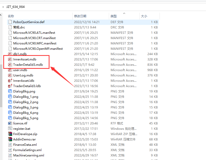Screen dimensions: 206x160
Task: Click the 常规.drc file icon
Action: (10, 27)
